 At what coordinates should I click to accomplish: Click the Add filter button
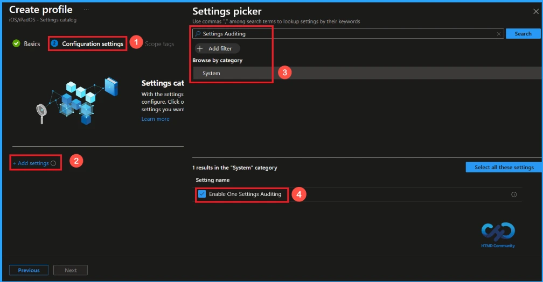pos(217,49)
